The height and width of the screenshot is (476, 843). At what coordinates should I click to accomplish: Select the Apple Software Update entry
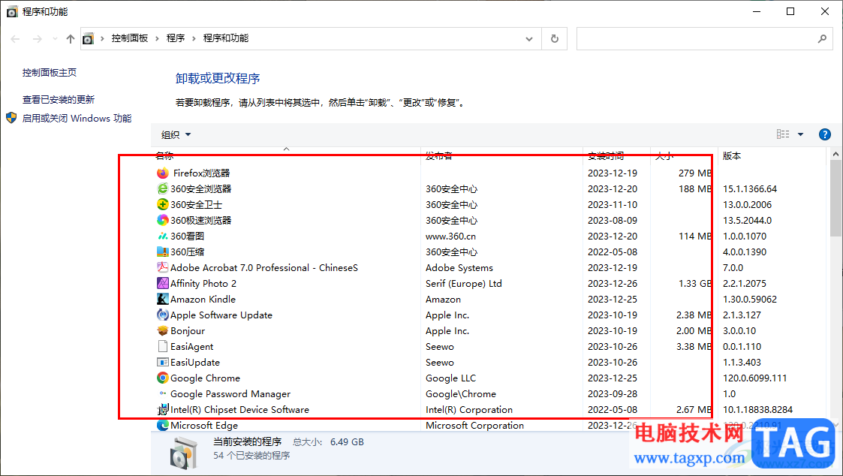[221, 315]
